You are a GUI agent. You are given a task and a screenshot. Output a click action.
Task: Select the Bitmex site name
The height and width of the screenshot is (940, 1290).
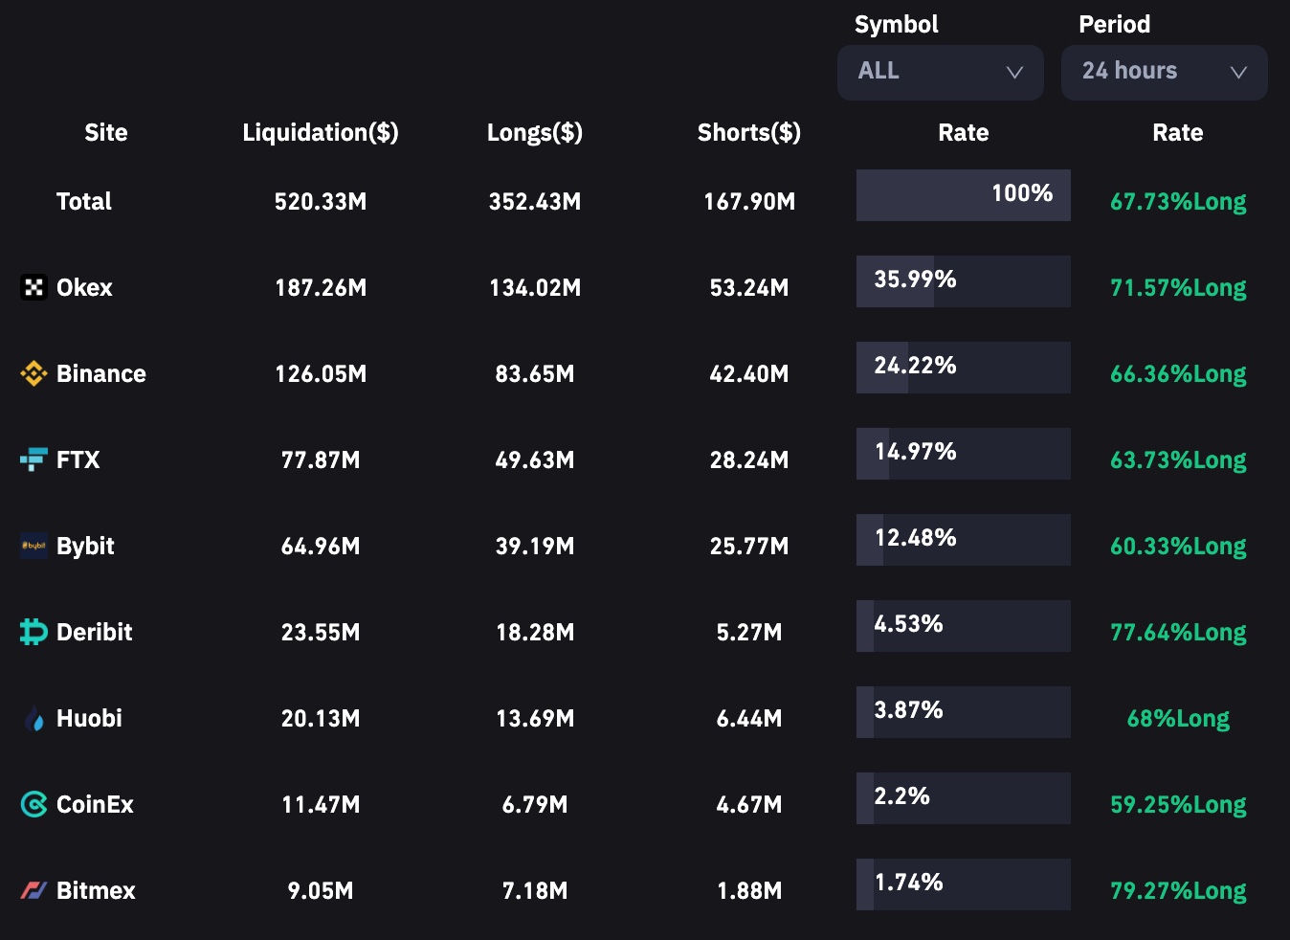[96, 890]
